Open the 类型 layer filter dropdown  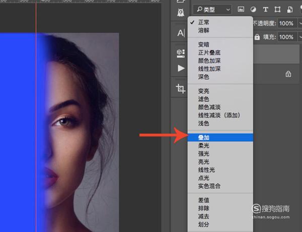(x=212, y=10)
